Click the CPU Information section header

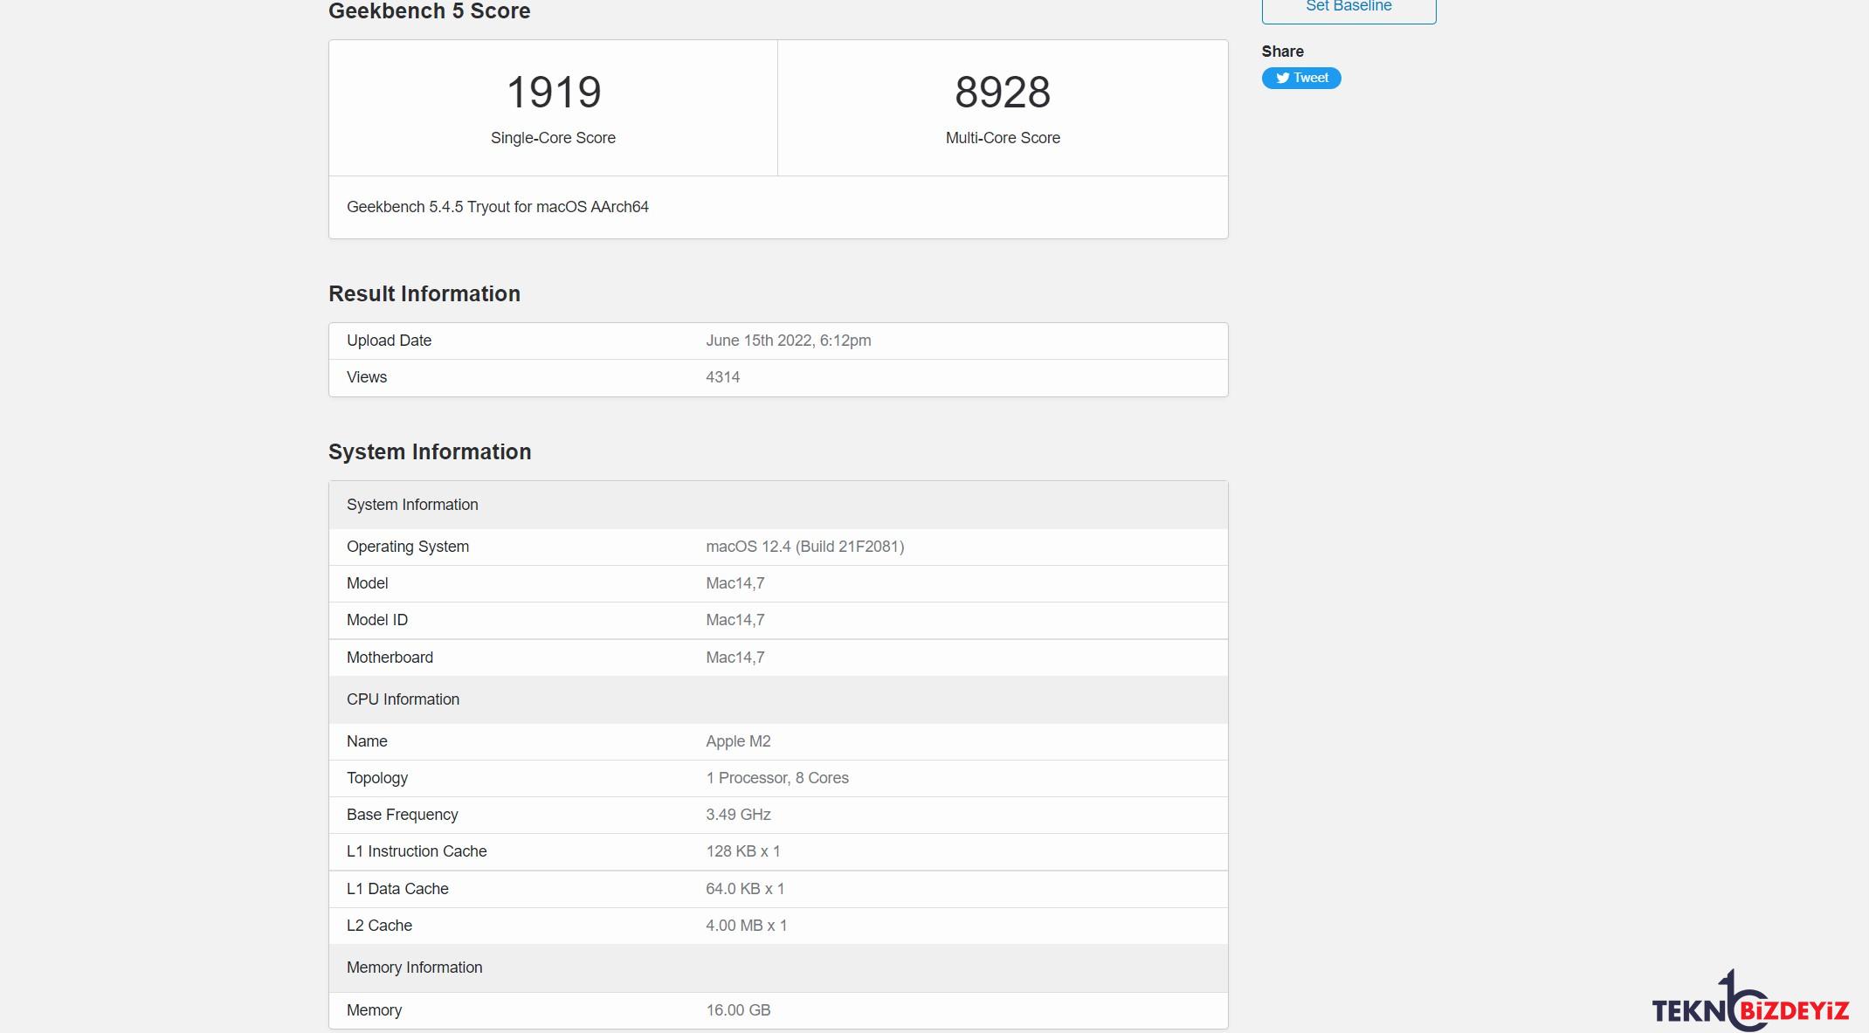point(778,699)
